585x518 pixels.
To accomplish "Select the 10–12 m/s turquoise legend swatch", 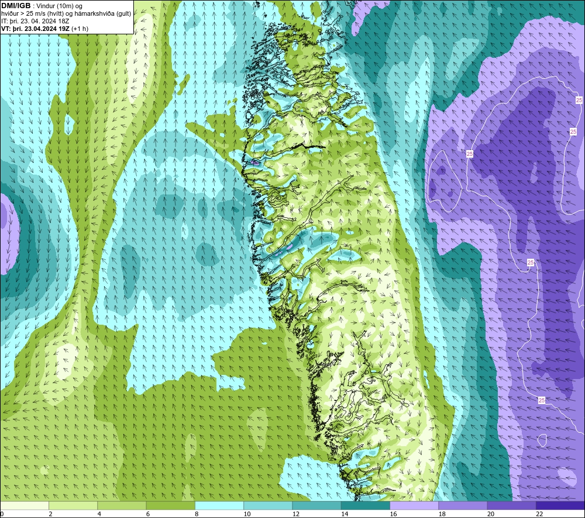I will pyautogui.click(x=268, y=506).
